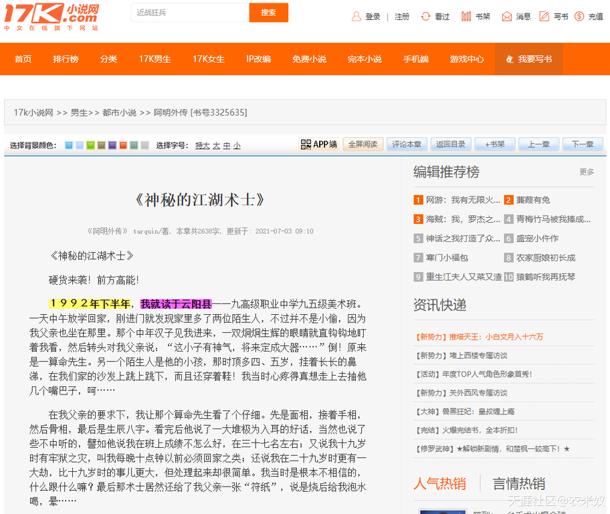Focus the search box showing 近战狂兵
The image size is (610, 514).
[x=190, y=13]
